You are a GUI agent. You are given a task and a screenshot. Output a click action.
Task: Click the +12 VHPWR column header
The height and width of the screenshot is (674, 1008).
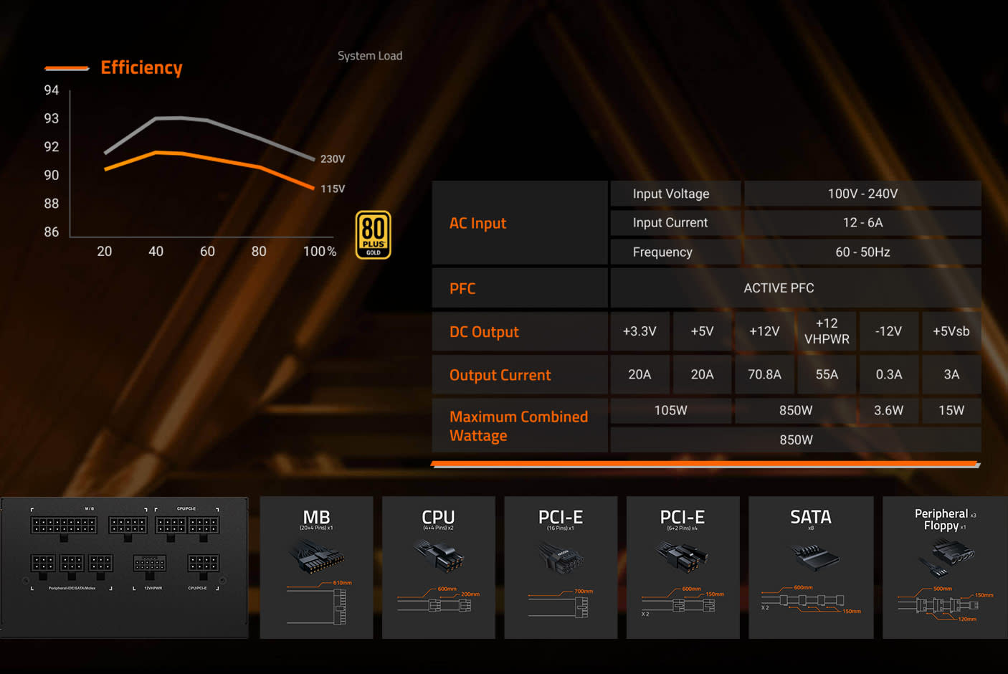click(827, 331)
